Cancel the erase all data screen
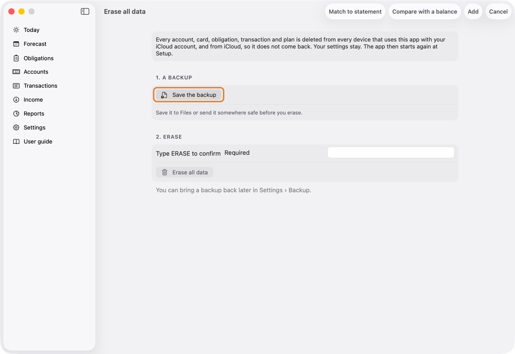515x354 pixels. 498,11
